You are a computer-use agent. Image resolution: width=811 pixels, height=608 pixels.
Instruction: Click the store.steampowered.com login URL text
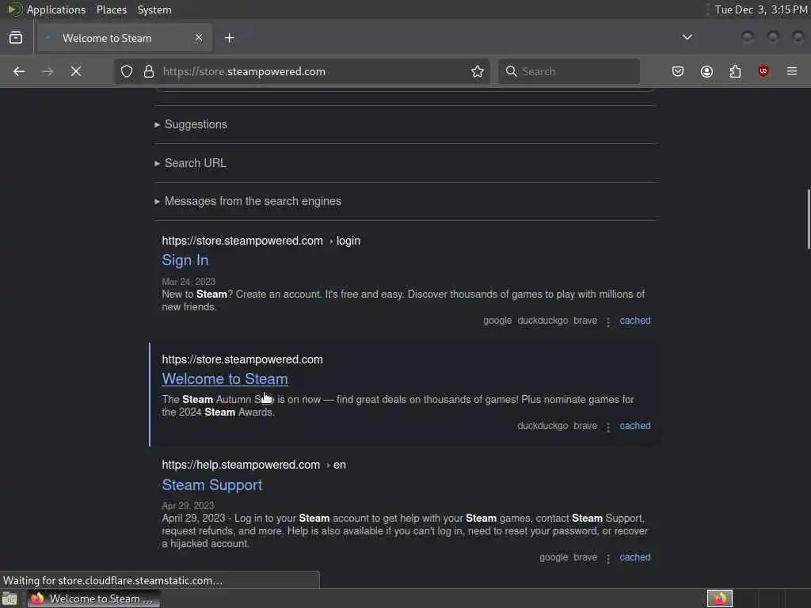(x=261, y=241)
